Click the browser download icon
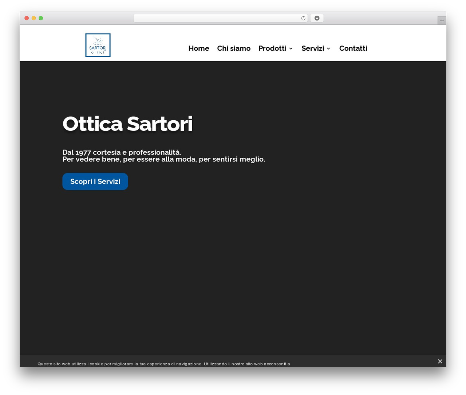The width and height of the screenshot is (466, 395). (317, 18)
